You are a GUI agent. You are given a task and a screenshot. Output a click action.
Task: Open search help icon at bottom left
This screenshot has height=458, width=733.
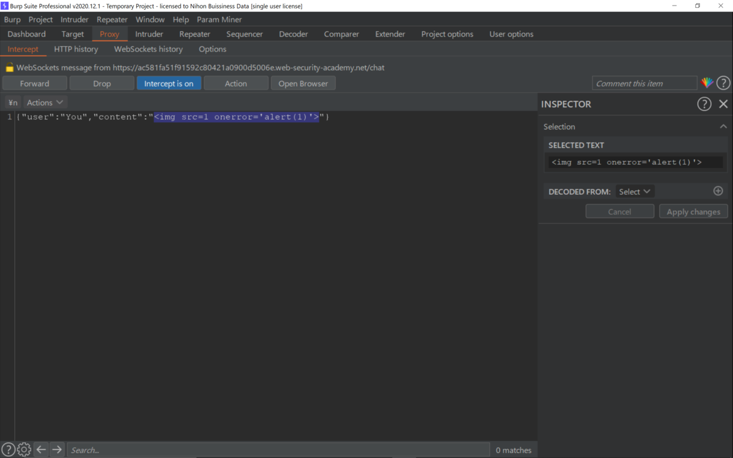[x=8, y=449]
